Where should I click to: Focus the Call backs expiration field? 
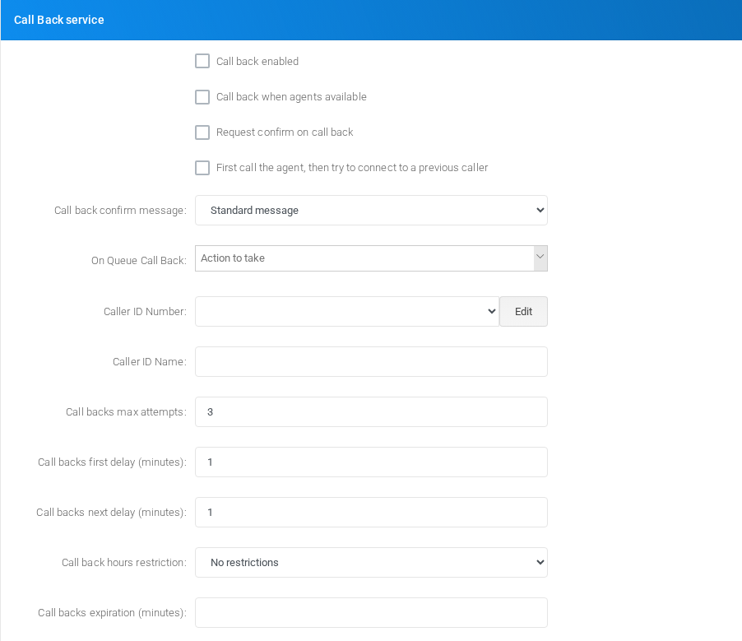click(371, 612)
